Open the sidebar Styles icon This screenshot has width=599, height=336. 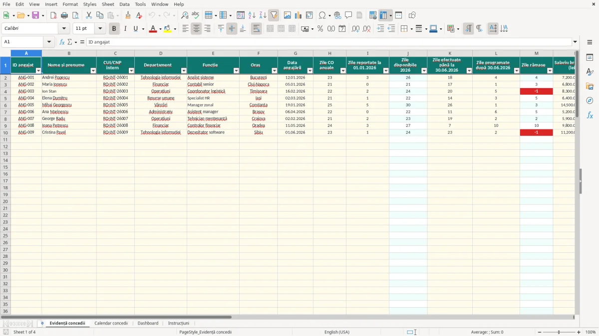coord(590,72)
